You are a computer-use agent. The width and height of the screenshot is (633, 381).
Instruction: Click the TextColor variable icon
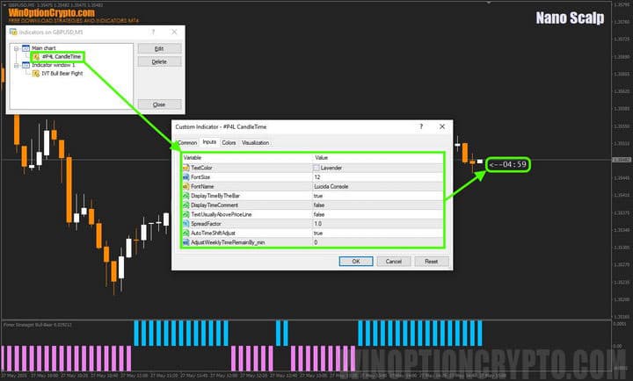pos(186,167)
